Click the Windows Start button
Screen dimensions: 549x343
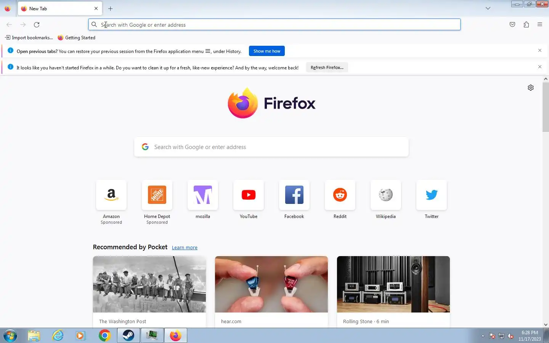click(x=10, y=336)
